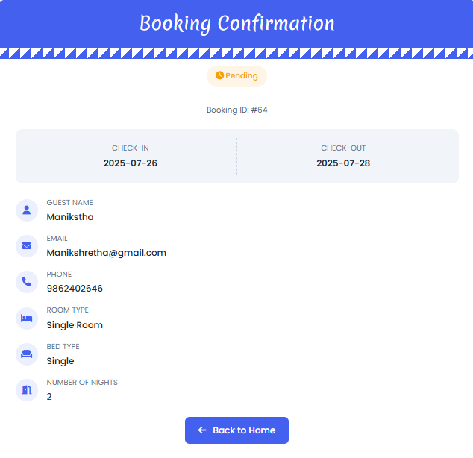The width and height of the screenshot is (473, 458).
Task: Click the phone handset icon
Action: 27,281
